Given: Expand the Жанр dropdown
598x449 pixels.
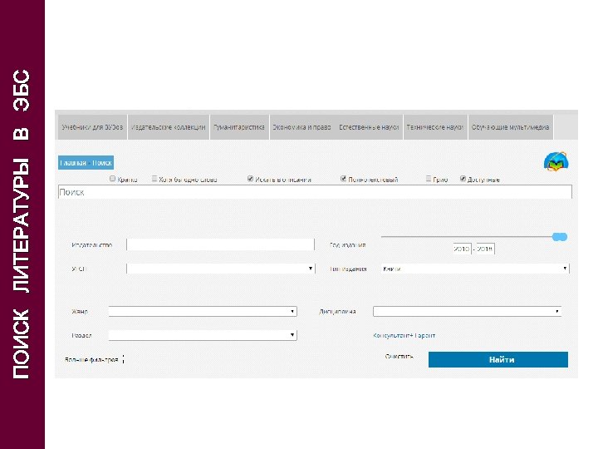Looking at the screenshot, I should click(x=203, y=311).
